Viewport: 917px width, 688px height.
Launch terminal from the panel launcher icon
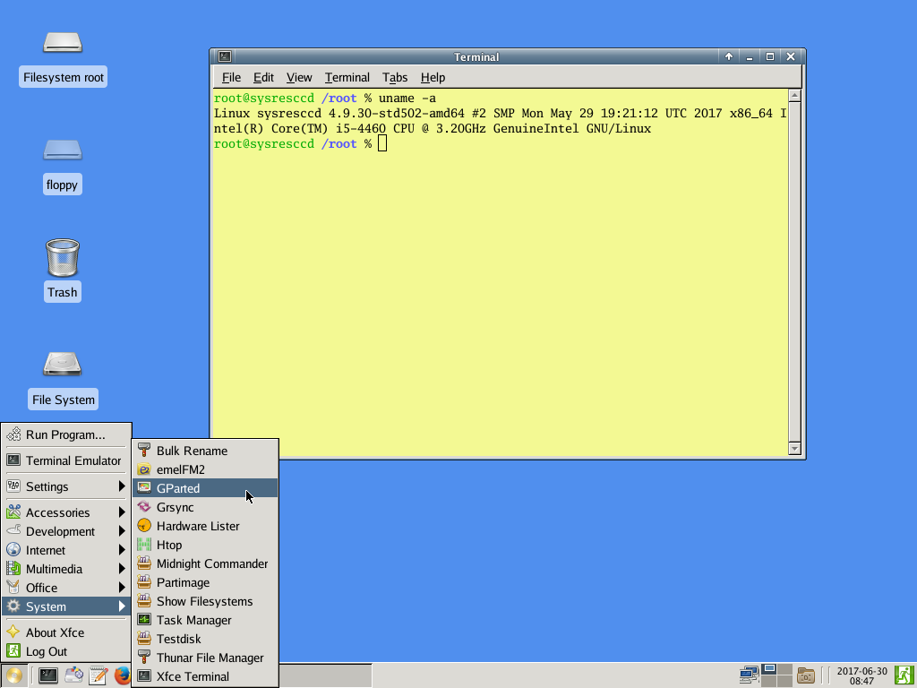tap(48, 675)
